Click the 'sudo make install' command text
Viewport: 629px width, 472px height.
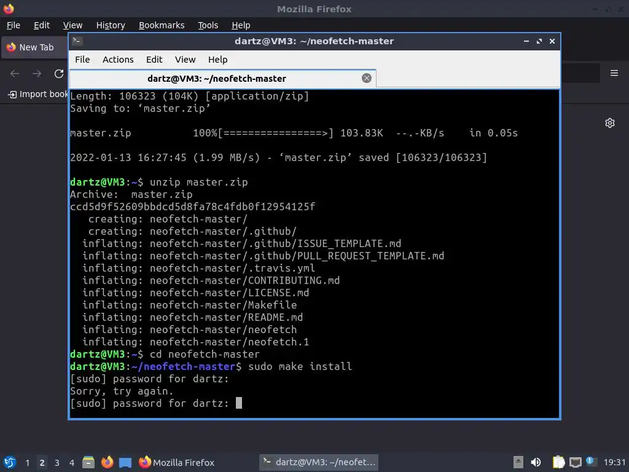tap(300, 366)
